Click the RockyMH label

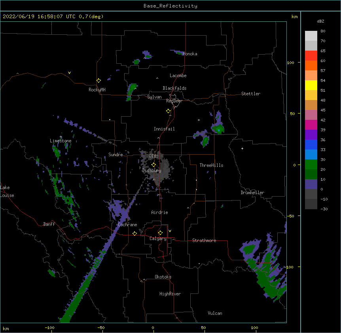pyautogui.click(x=97, y=90)
